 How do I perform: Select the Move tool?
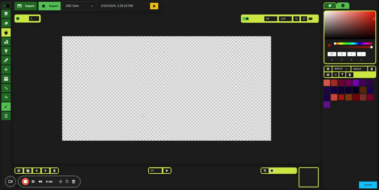tap(6, 69)
